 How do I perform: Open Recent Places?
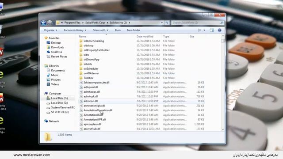(59, 57)
